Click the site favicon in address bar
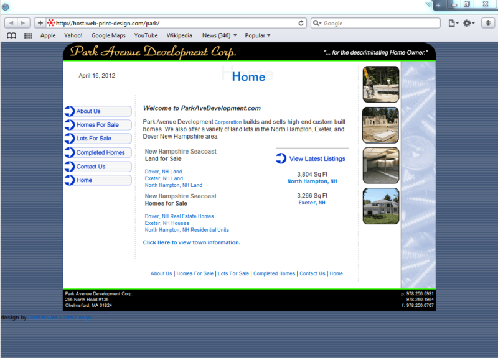Viewport: 498px width, 358px height. [51, 23]
